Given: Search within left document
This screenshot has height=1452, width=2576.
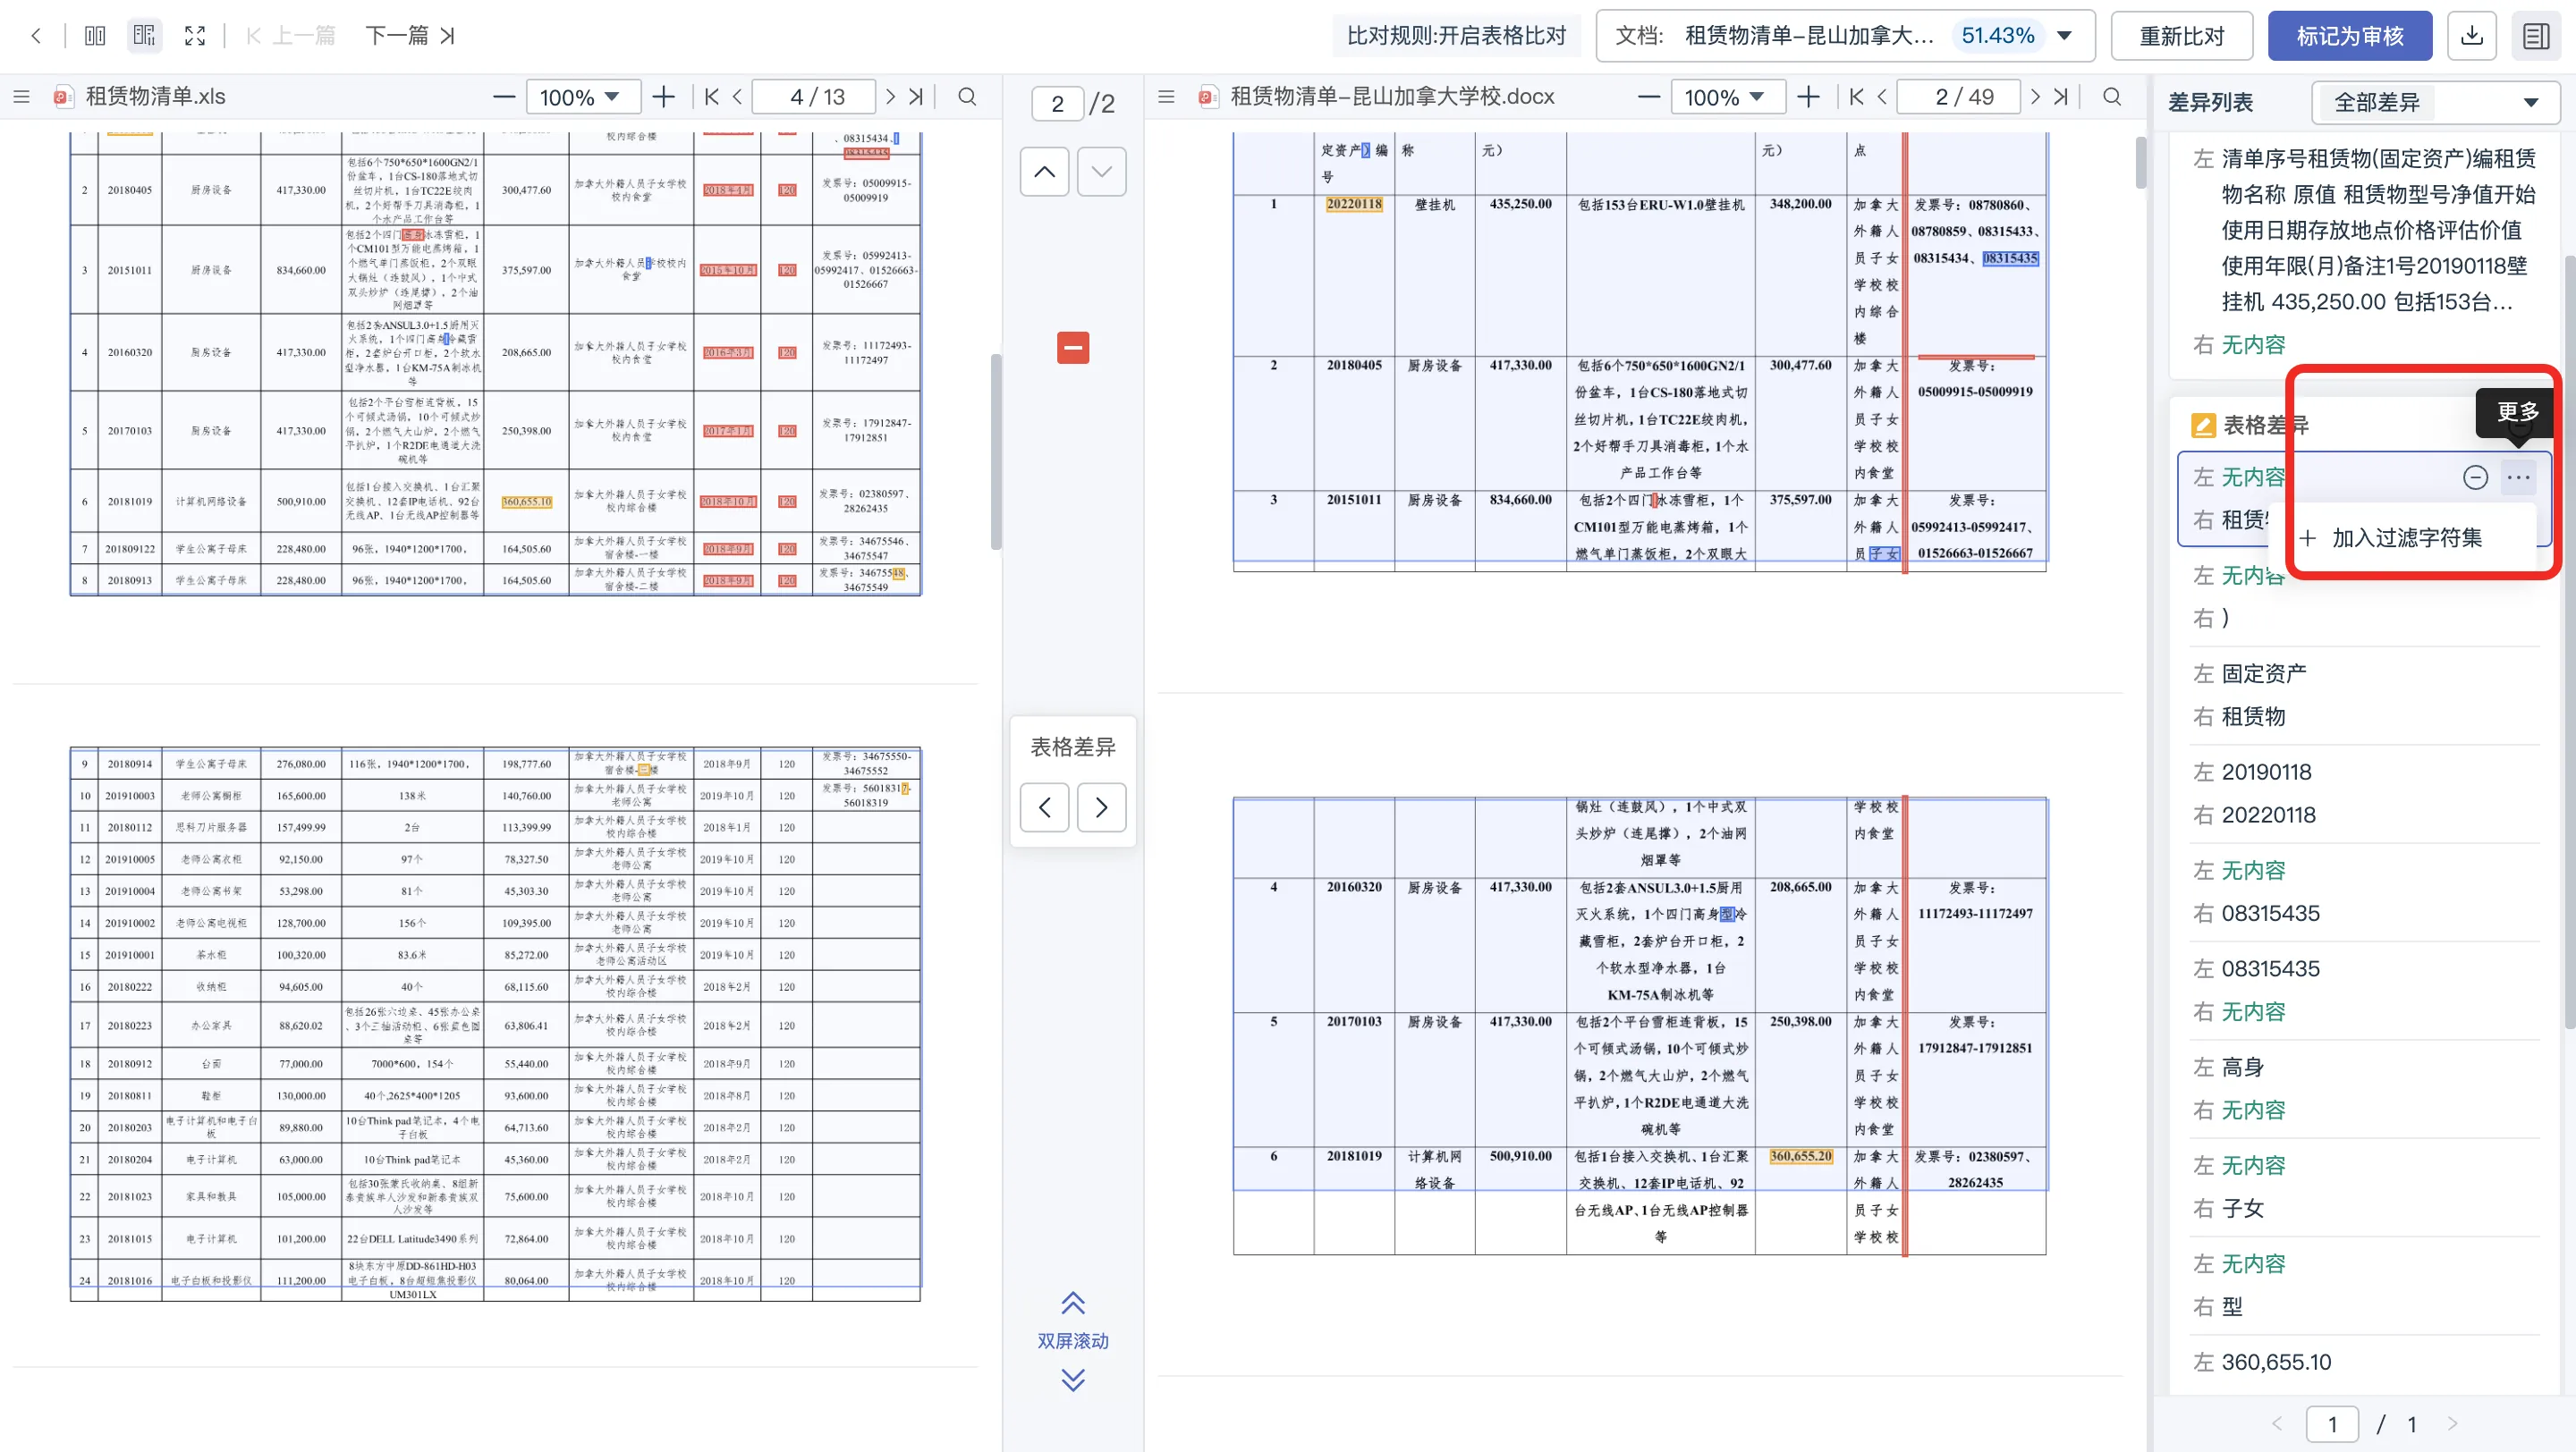Looking at the screenshot, I should 967,97.
